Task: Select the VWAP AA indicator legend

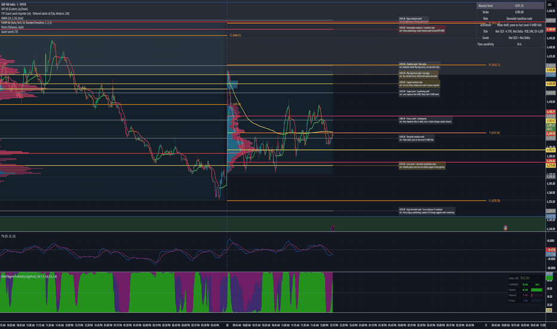Action: pos(26,22)
